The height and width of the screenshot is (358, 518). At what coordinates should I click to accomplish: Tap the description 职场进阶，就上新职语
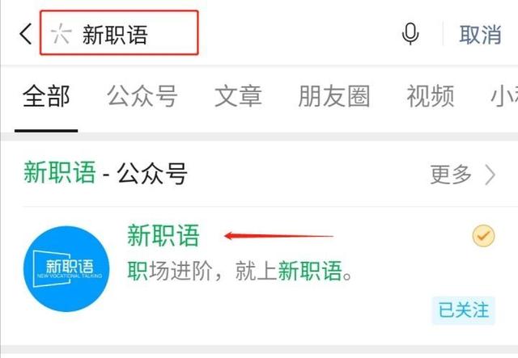coord(240,271)
